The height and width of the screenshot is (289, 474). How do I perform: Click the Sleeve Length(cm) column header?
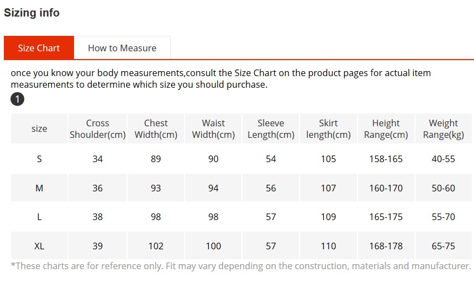click(271, 129)
